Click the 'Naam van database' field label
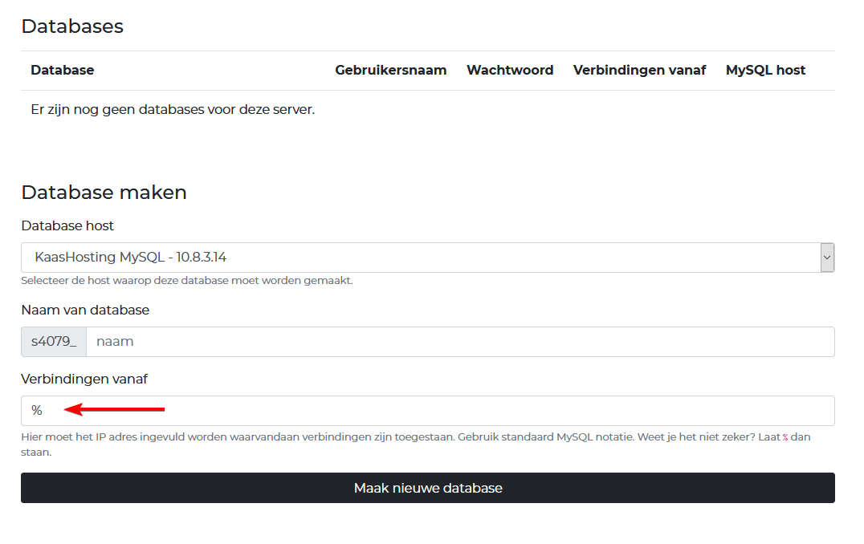The height and width of the screenshot is (544, 864). coord(85,310)
